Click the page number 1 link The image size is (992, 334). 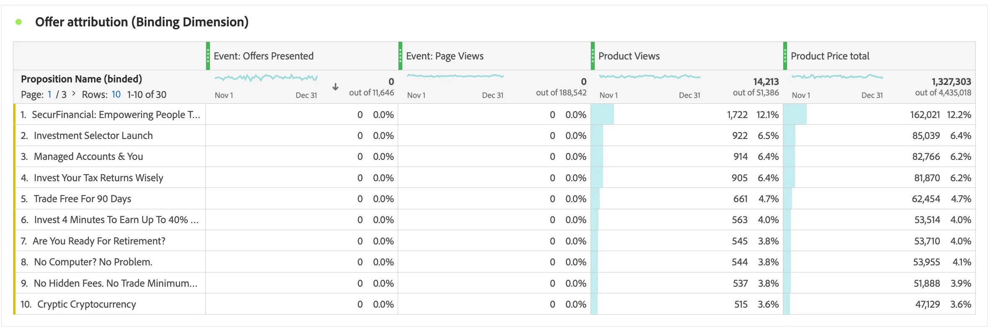click(x=49, y=95)
